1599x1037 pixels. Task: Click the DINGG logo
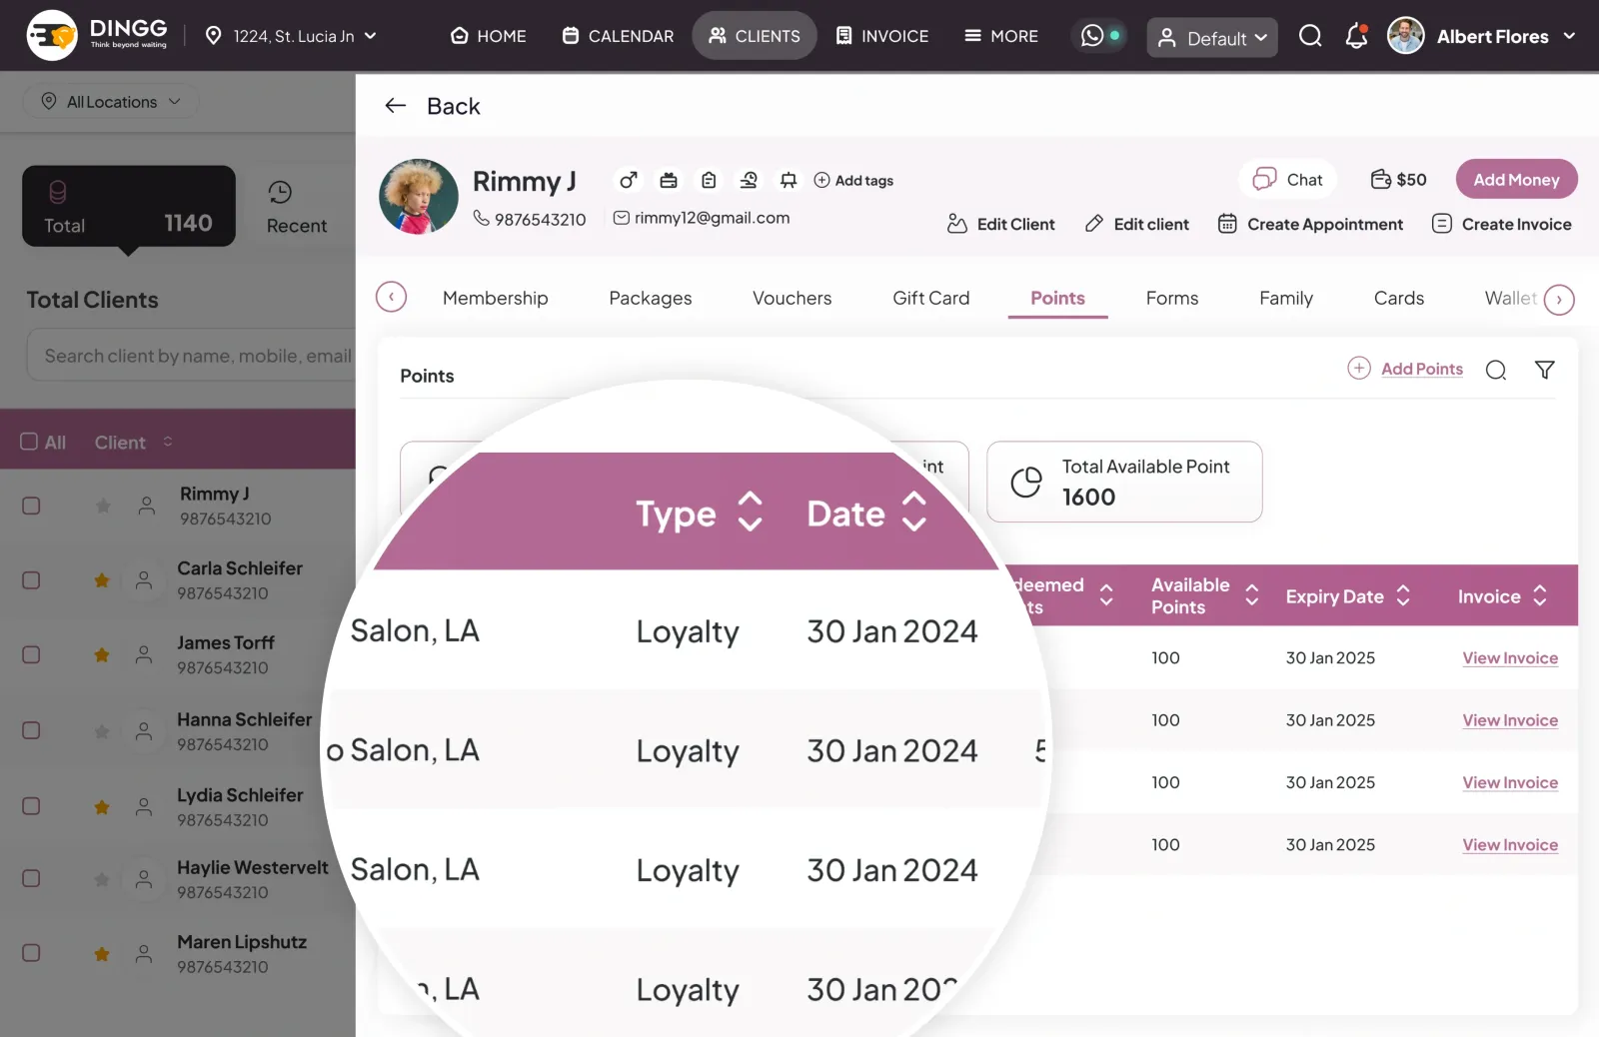pyautogui.click(x=98, y=35)
